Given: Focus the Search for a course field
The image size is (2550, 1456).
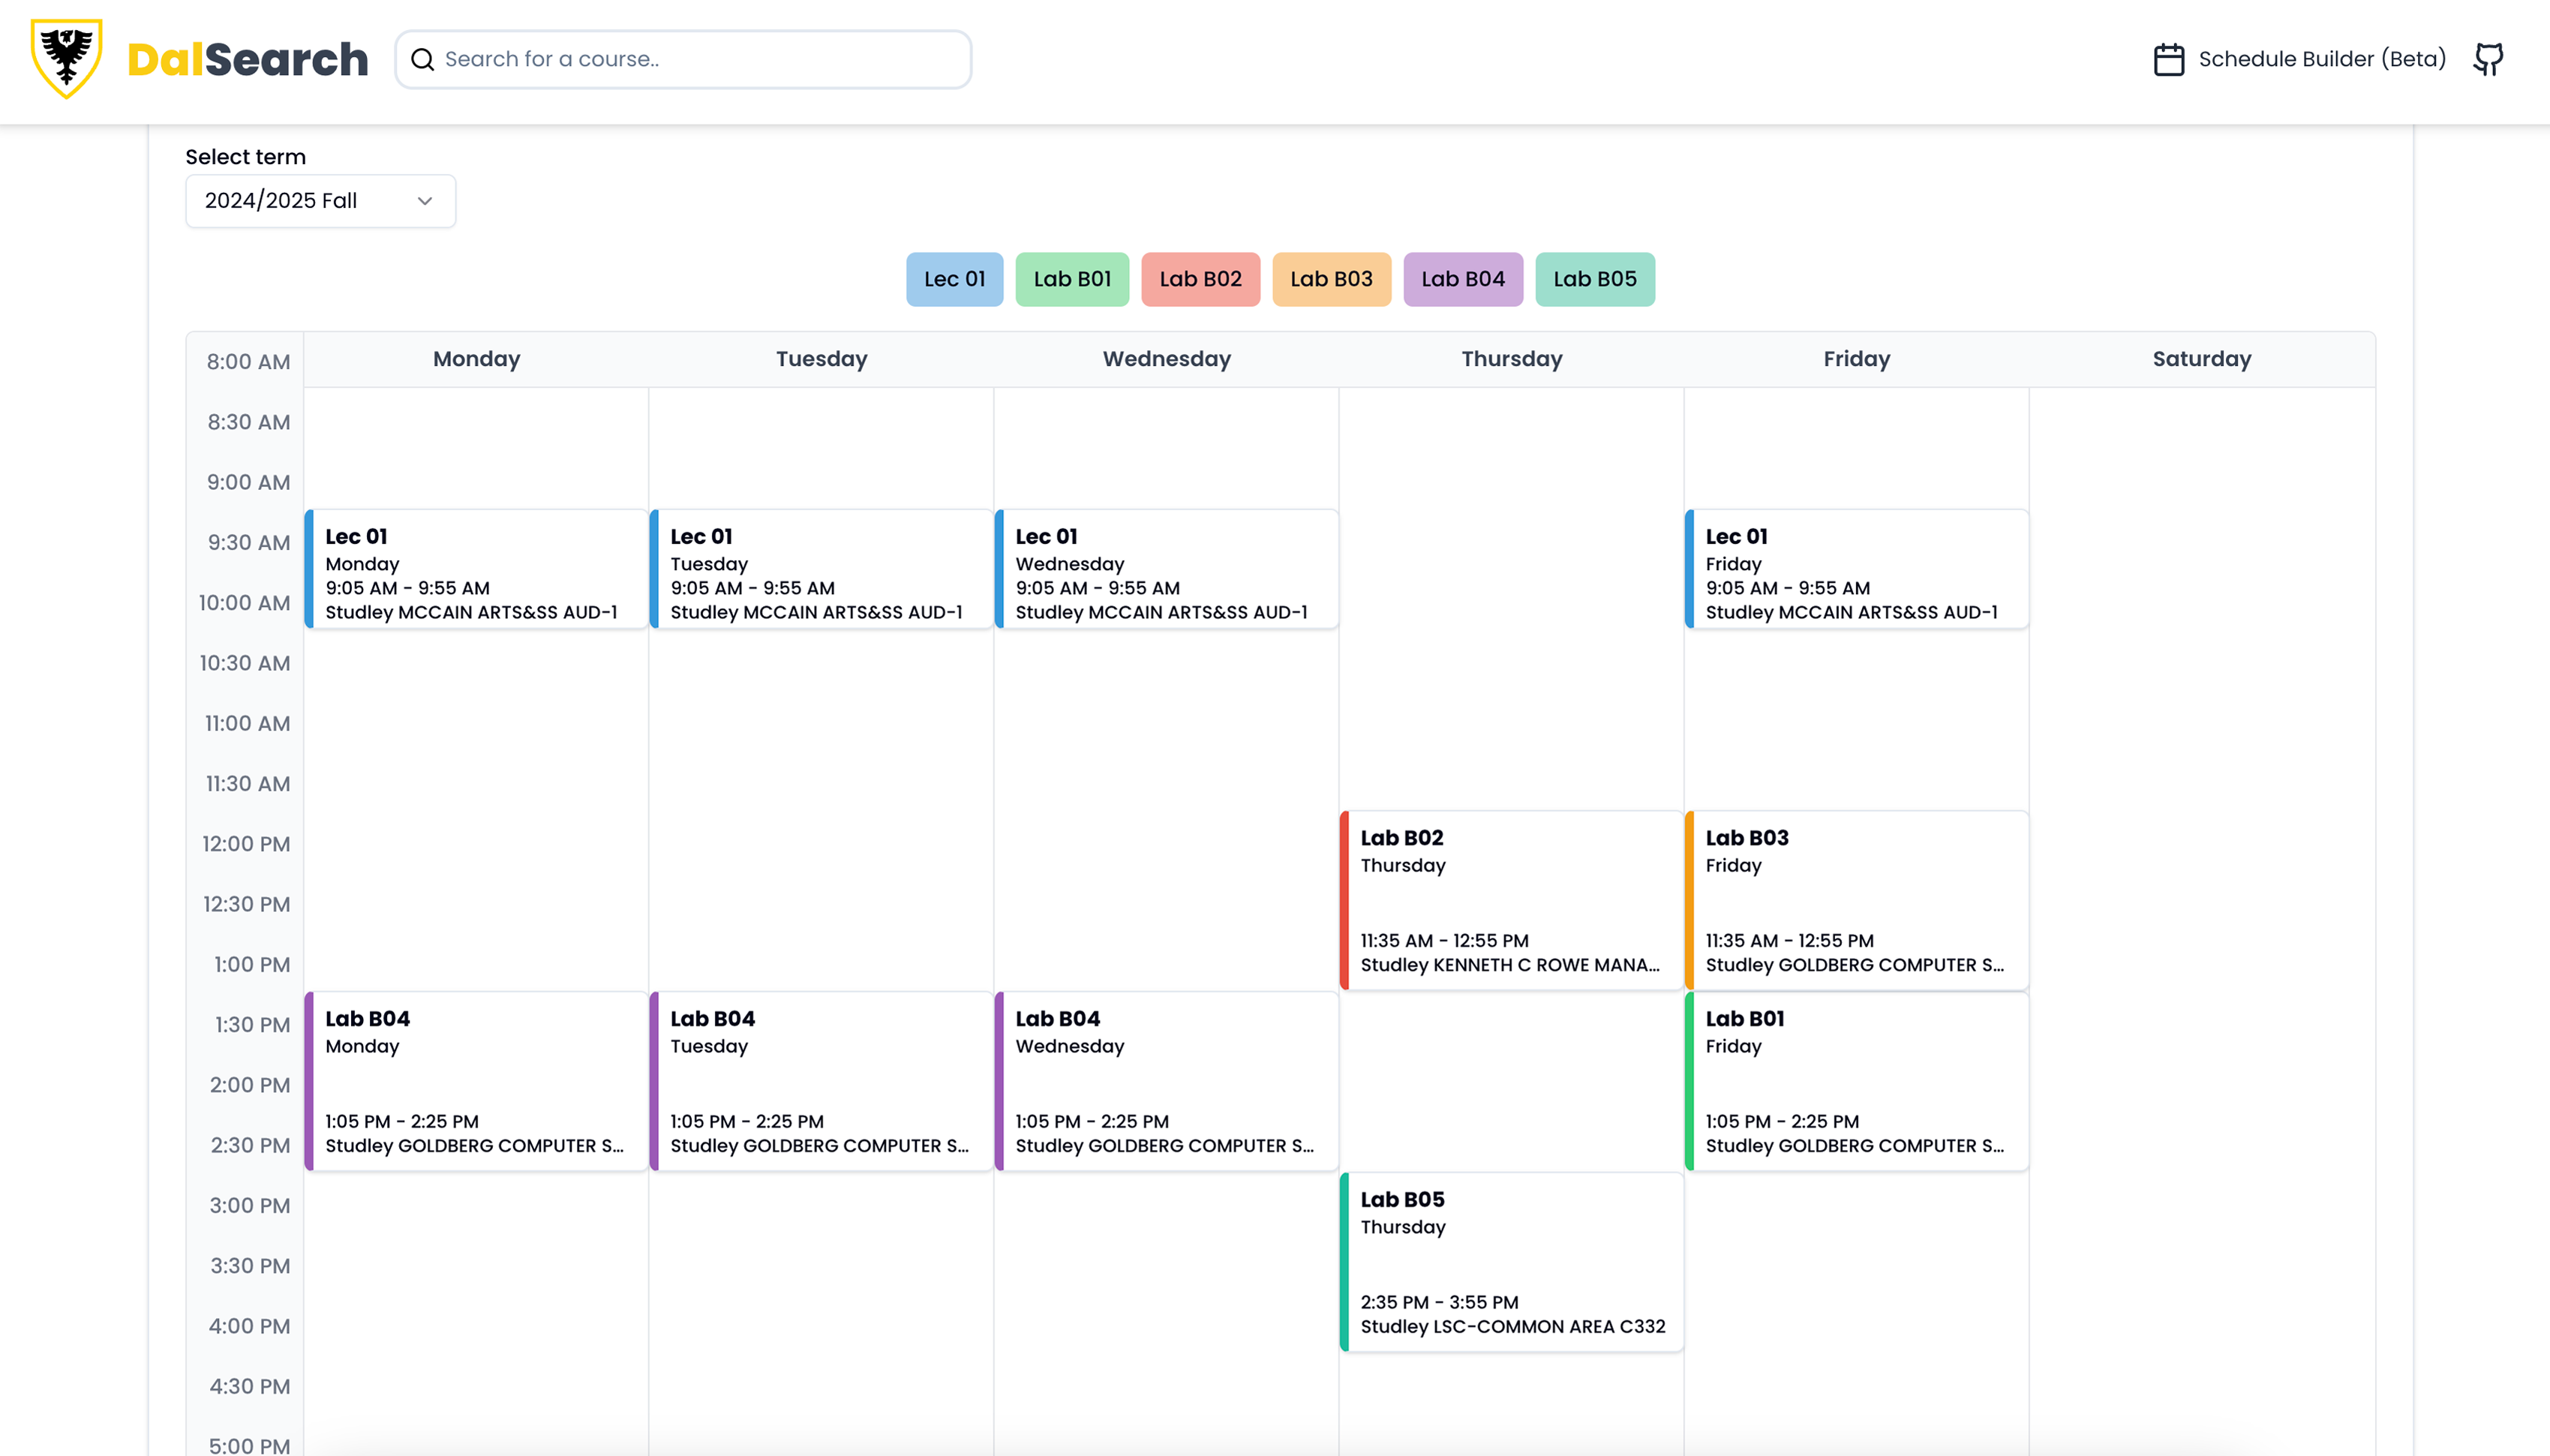Looking at the screenshot, I should 683,59.
